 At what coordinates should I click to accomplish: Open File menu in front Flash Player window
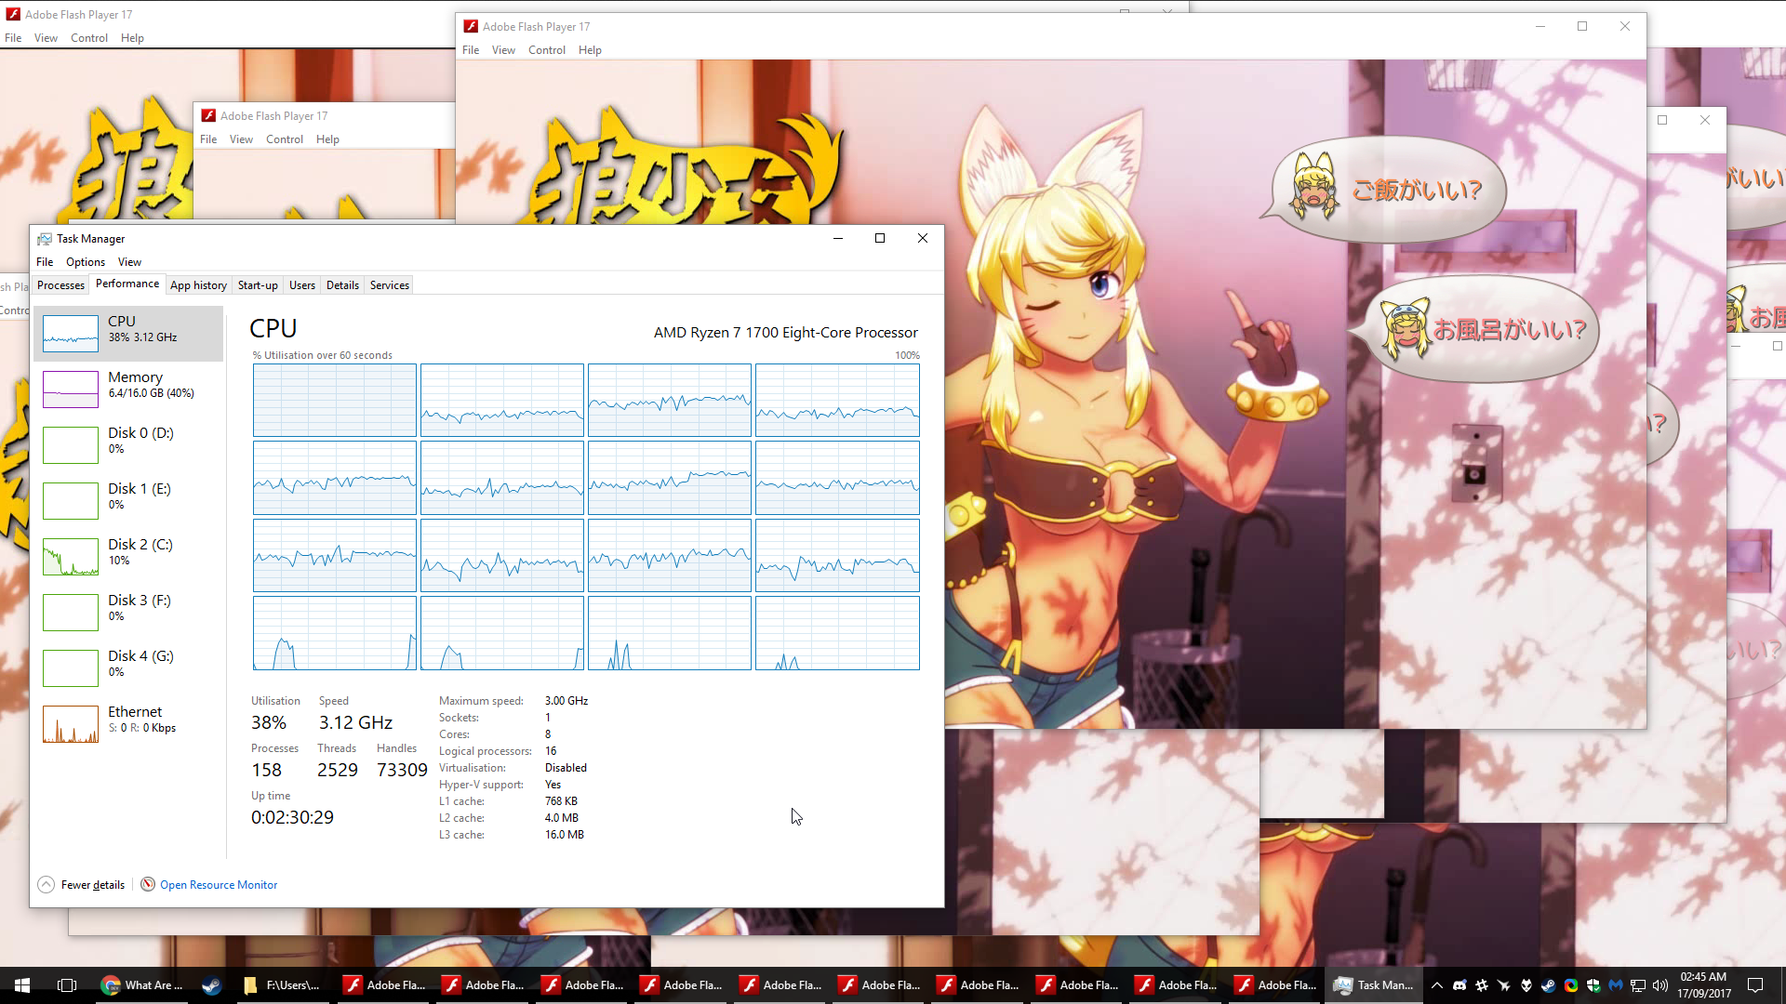[x=471, y=50]
